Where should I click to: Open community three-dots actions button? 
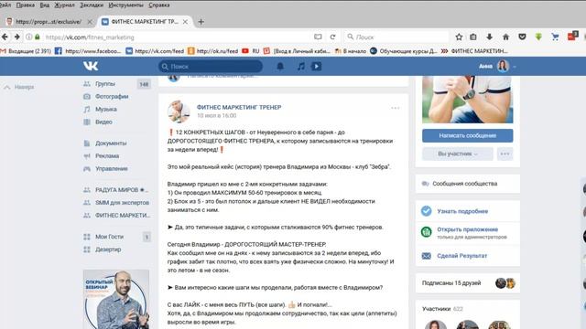click(x=505, y=154)
